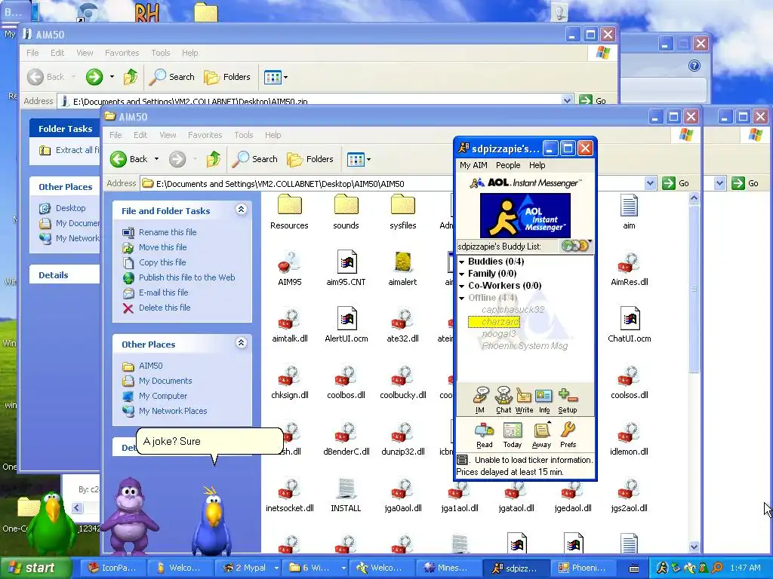
Task: Open Back history dropdown arrow in front window
Action: [x=157, y=159]
